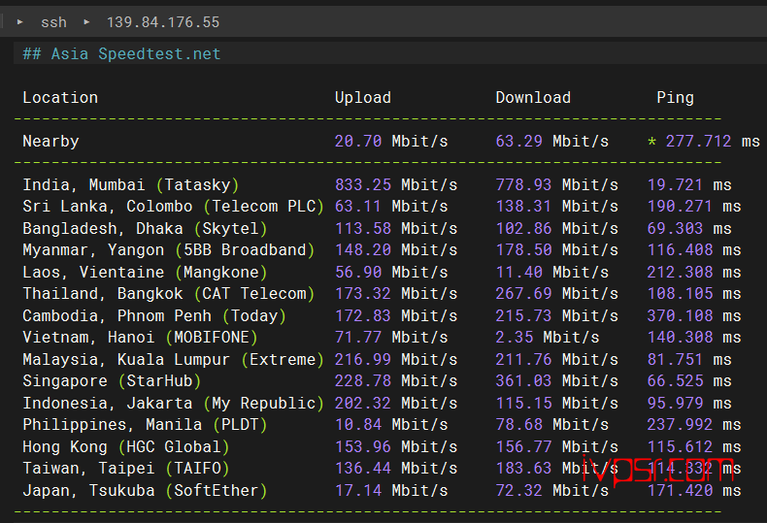
Task: Select Yangon upload 148.20
Action: 363,249
